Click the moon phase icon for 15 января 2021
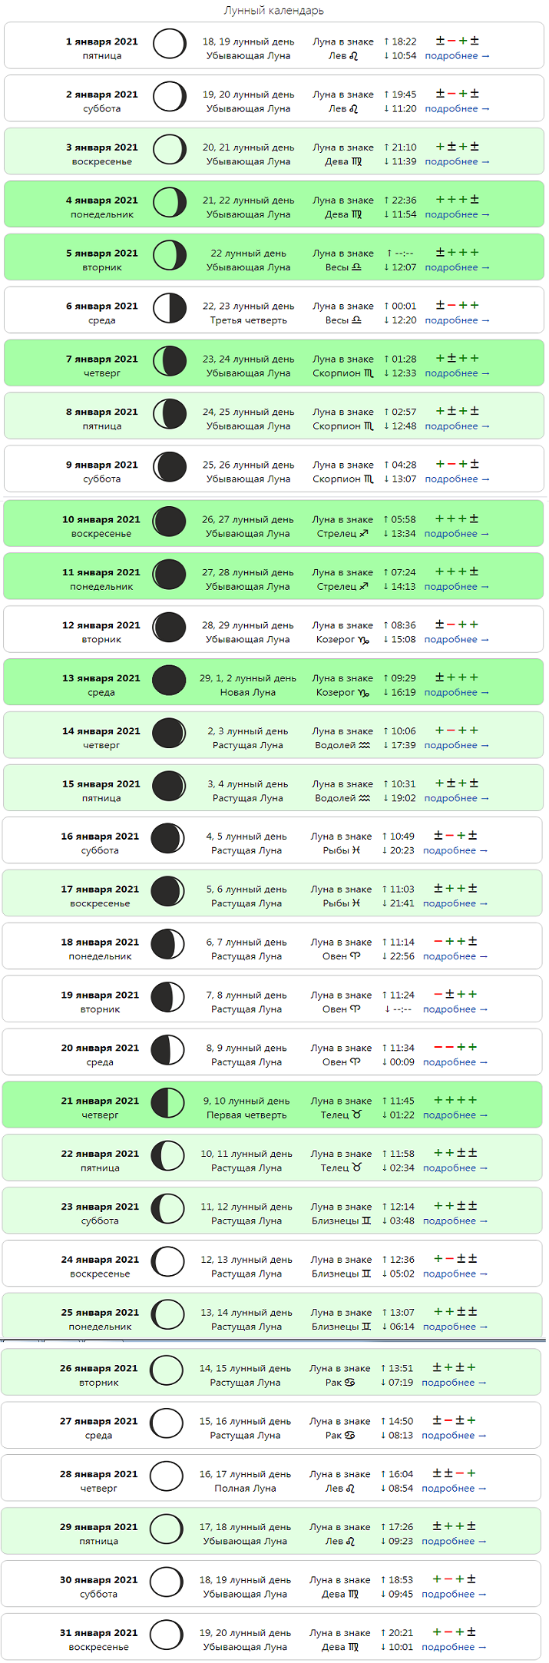This screenshot has height=1663, width=549. 169,787
